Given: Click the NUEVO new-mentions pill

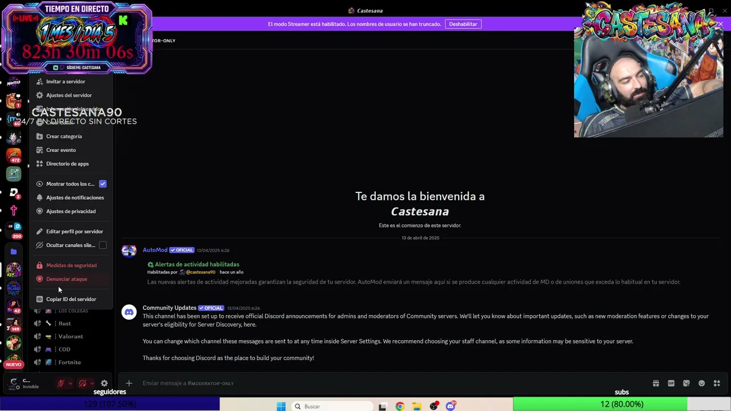Looking at the screenshot, I should [x=14, y=365].
